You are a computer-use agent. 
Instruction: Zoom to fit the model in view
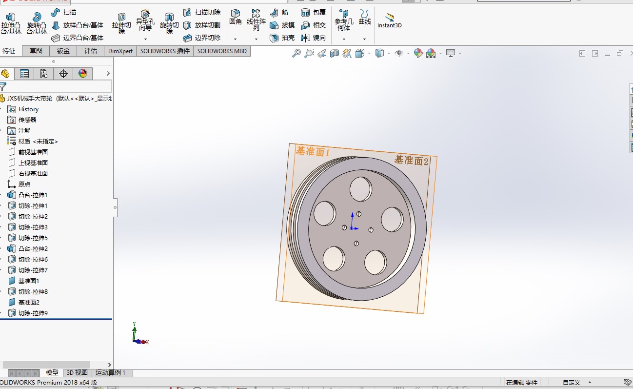coord(297,54)
